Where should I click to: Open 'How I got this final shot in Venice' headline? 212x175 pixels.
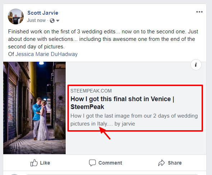122,103
